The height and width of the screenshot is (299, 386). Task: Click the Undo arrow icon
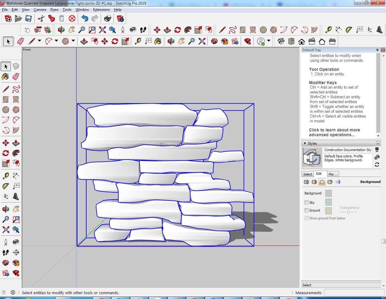pyautogui.click(x=85, y=19)
